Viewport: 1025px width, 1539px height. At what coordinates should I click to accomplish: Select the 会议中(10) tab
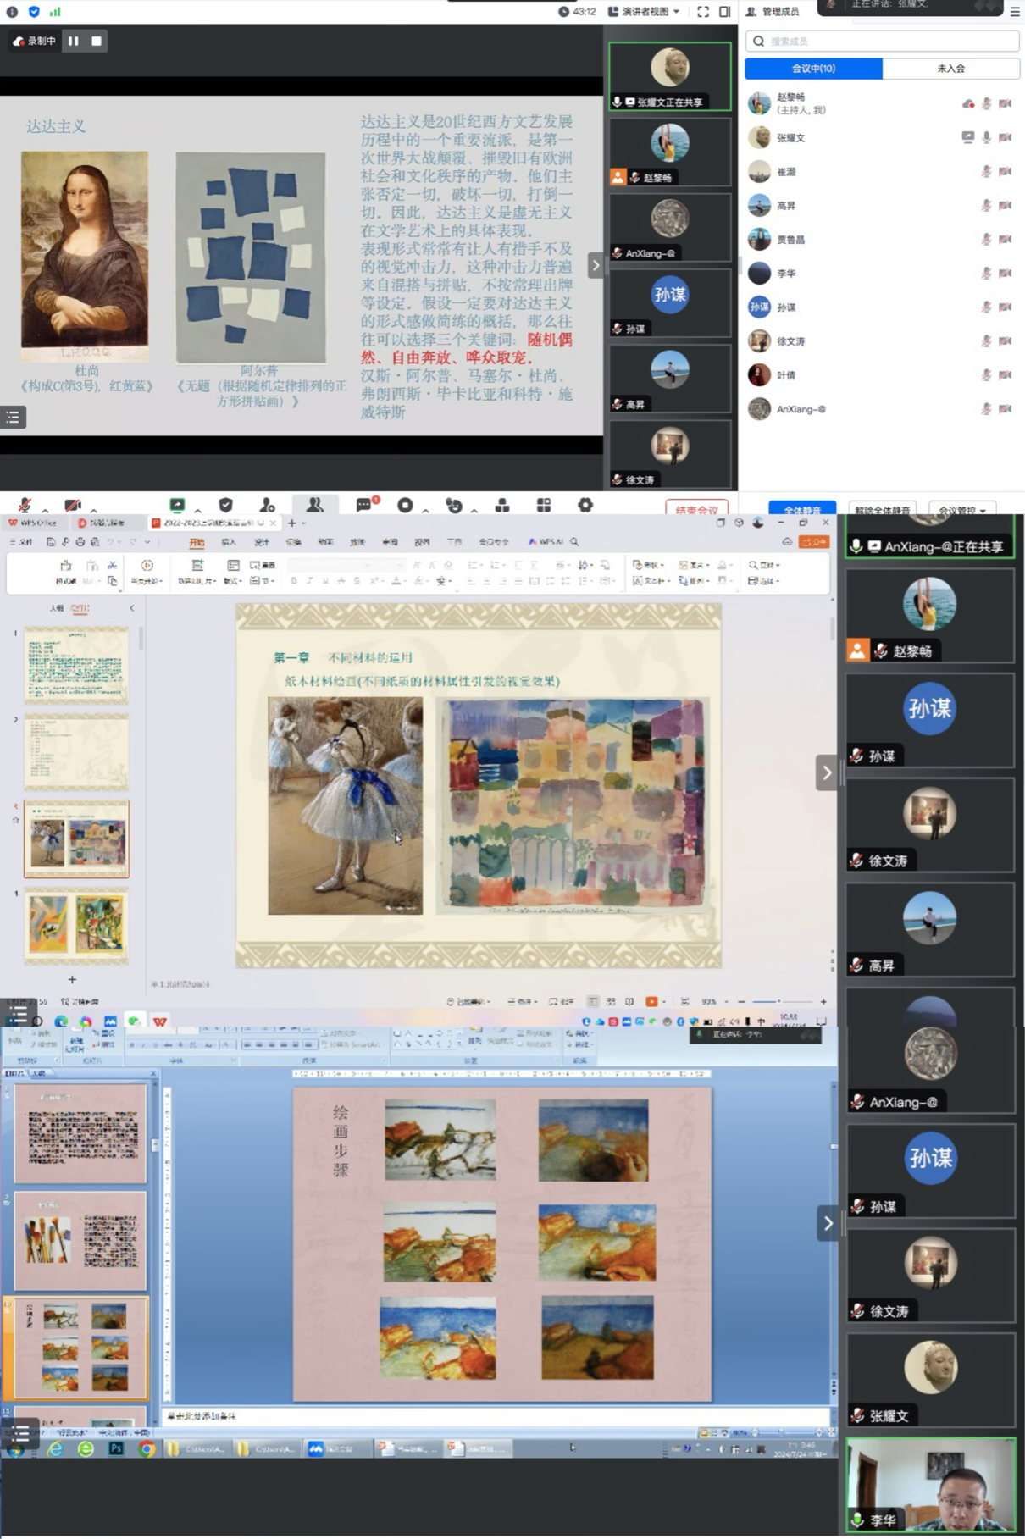(813, 69)
